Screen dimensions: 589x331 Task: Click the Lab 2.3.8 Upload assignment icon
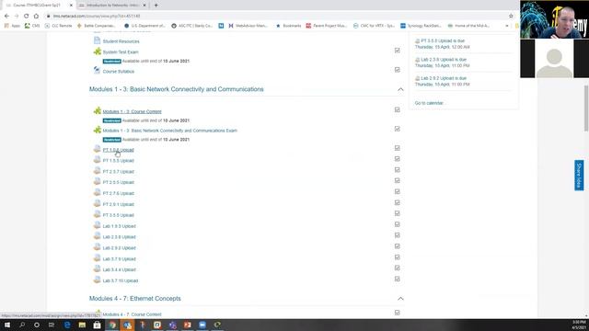[x=98, y=236]
